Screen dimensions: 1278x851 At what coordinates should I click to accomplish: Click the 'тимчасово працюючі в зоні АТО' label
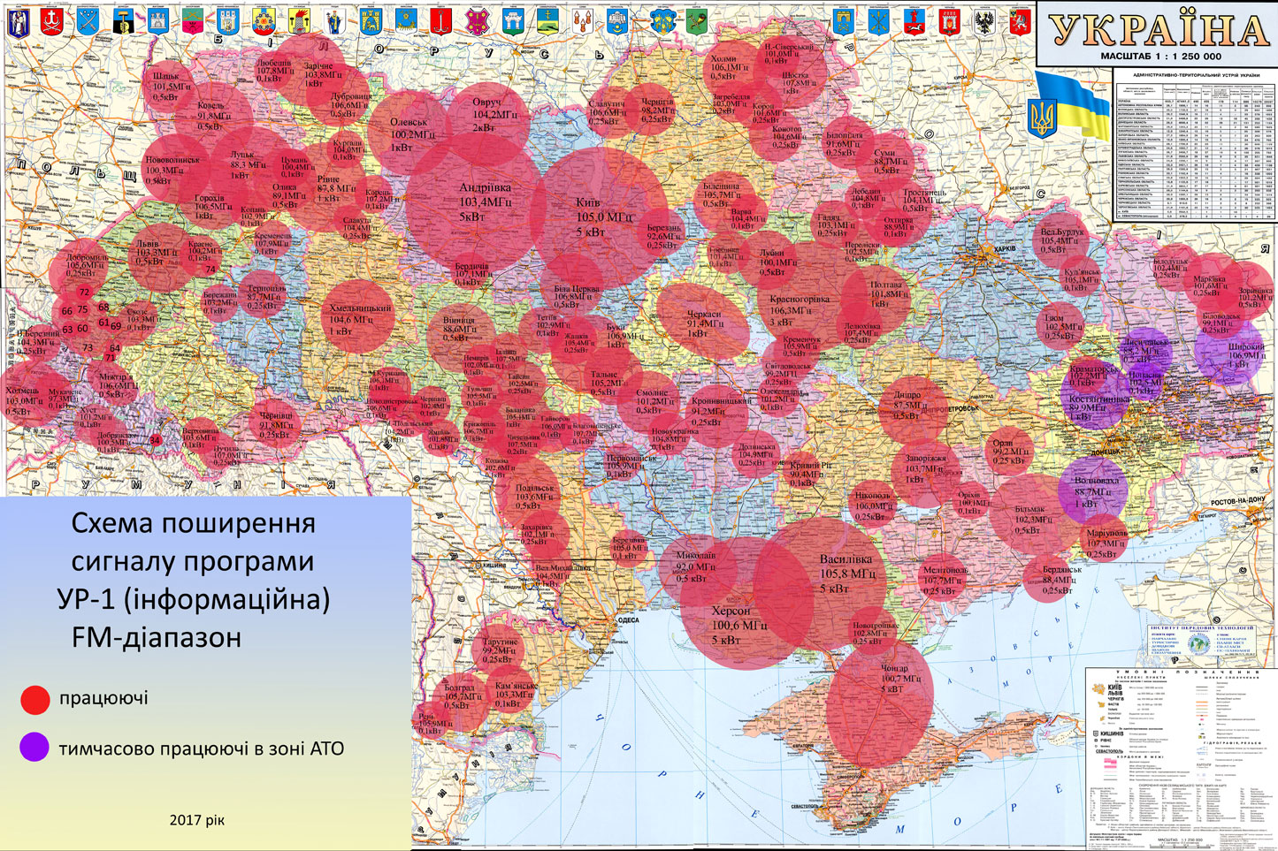(201, 748)
